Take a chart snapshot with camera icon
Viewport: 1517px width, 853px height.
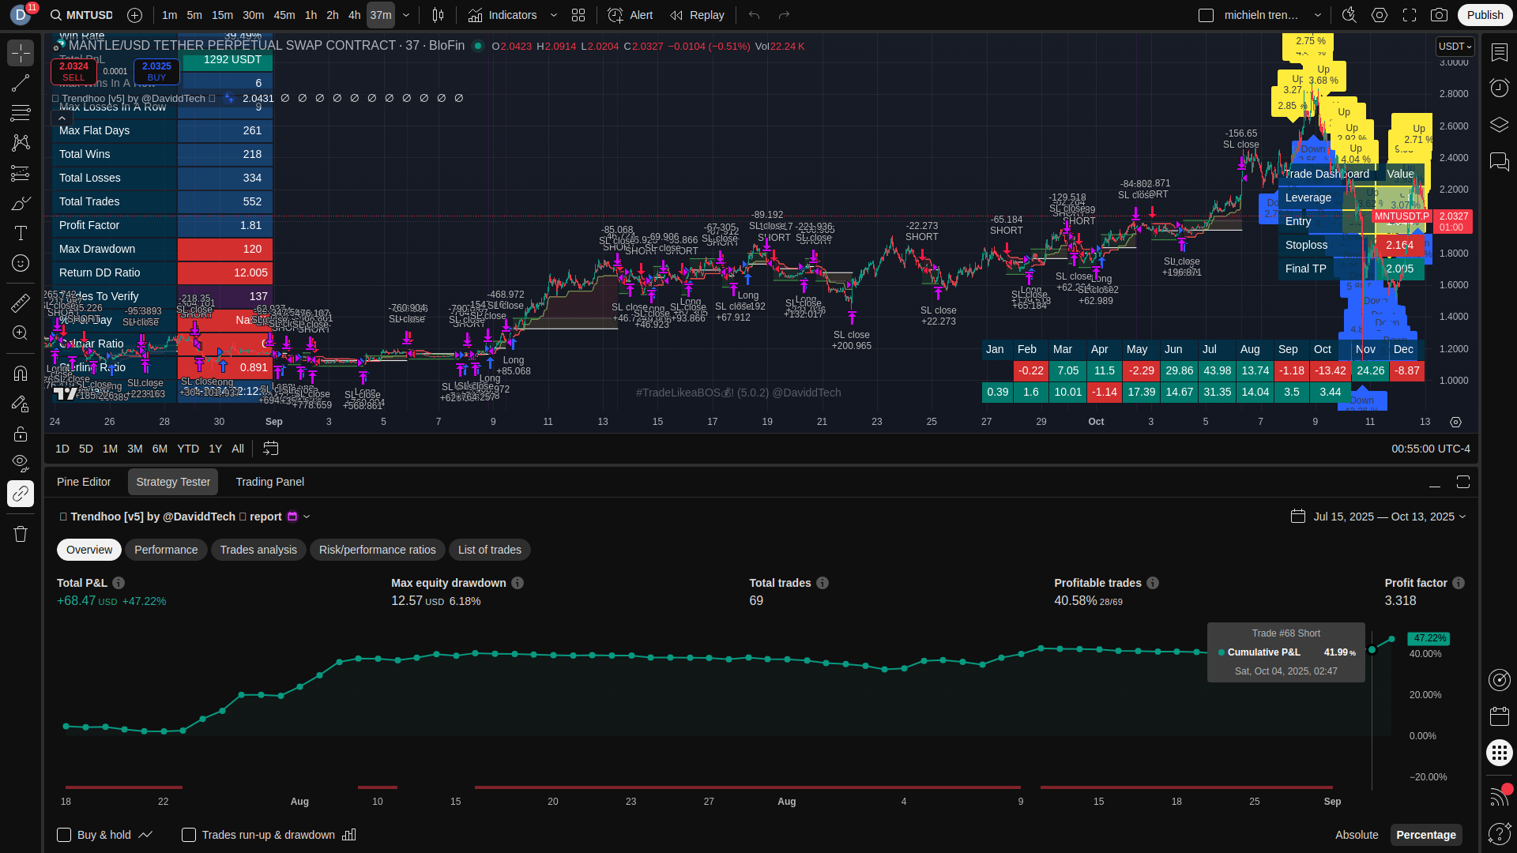[x=1440, y=15]
